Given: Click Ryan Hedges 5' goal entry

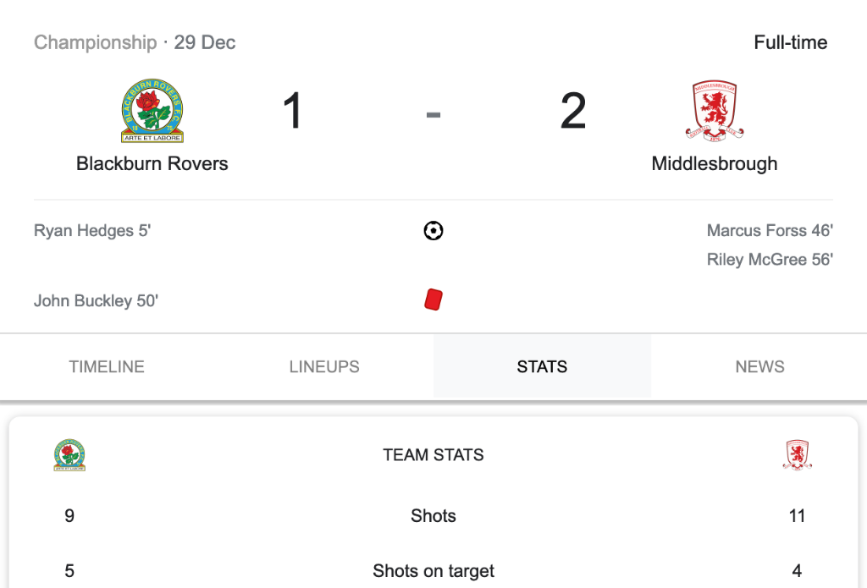Looking at the screenshot, I should pyautogui.click(x=92, y=230).
